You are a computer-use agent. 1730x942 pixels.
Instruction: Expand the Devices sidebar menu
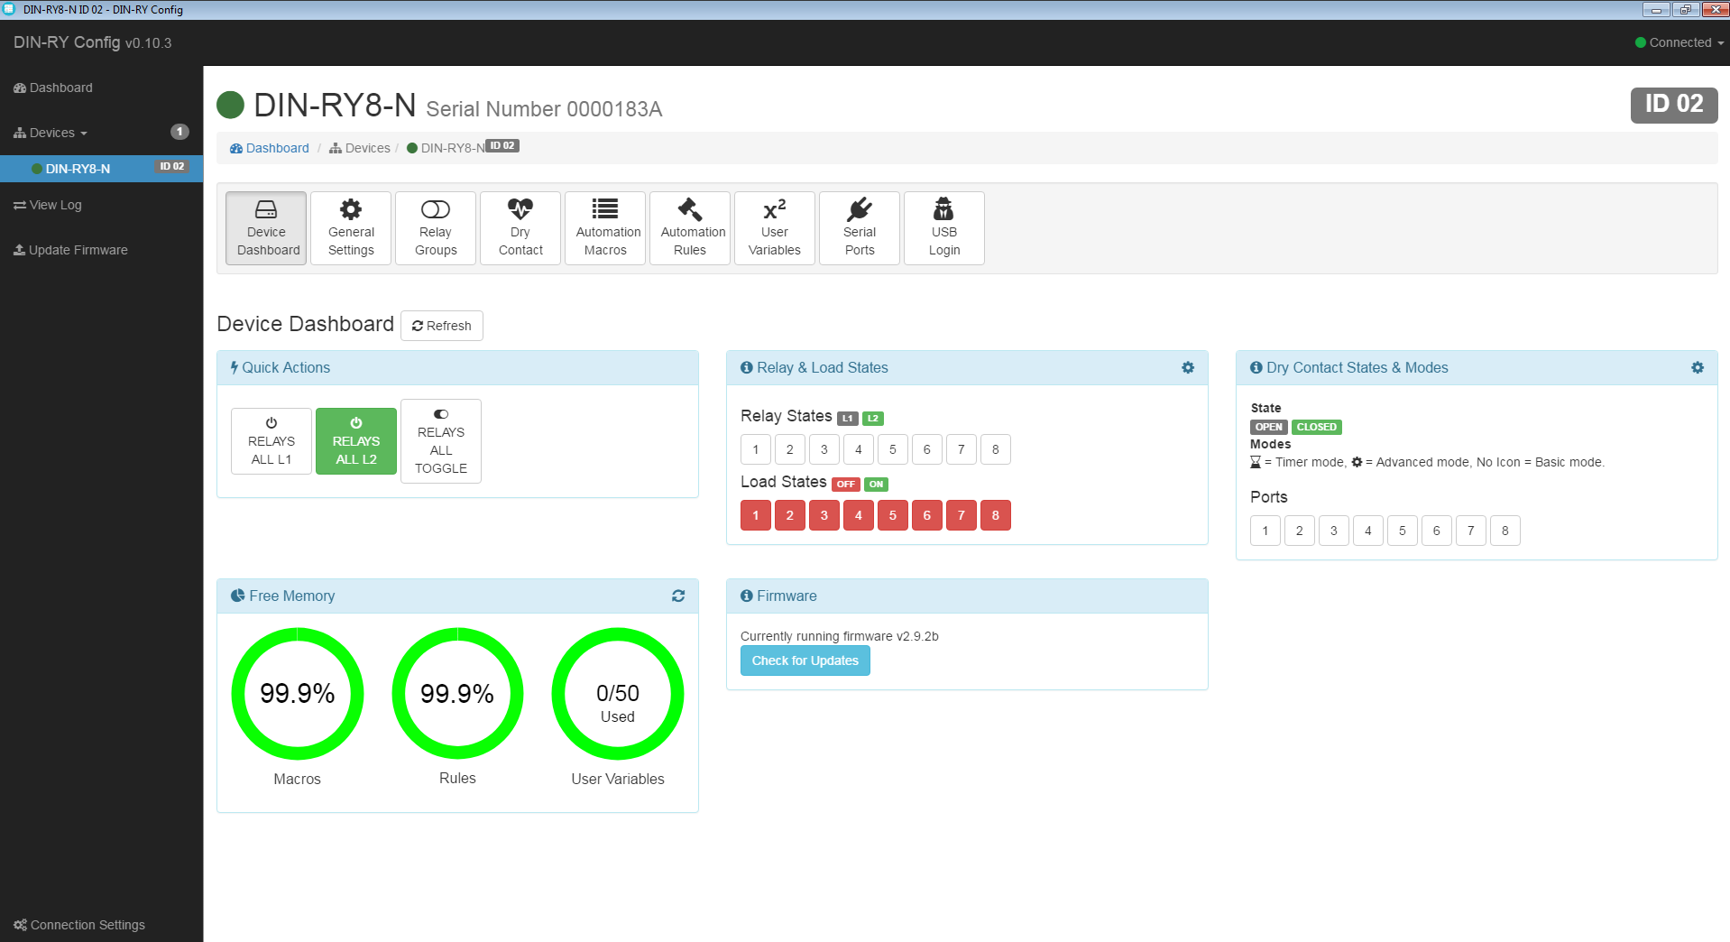click(52, 133)
